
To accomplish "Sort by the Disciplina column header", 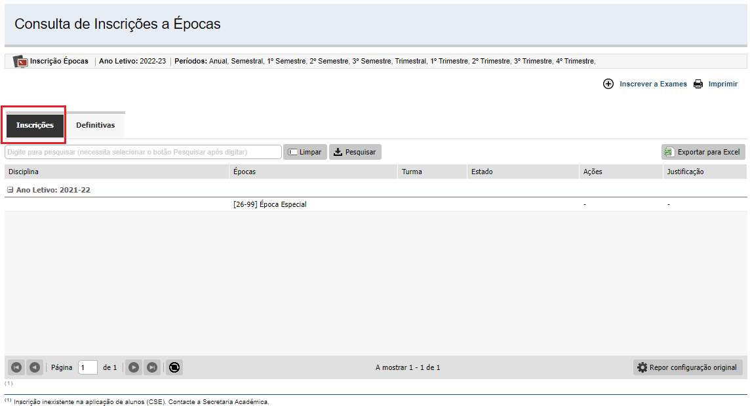I will (24, 172).
